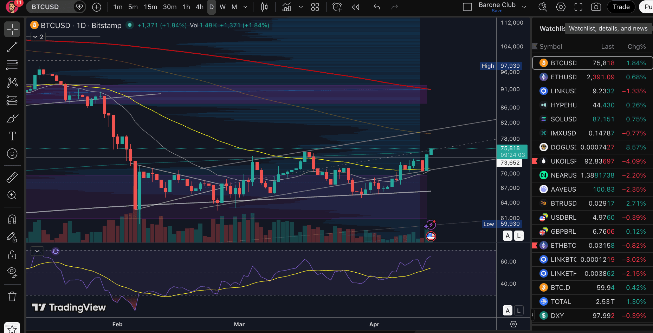This screenshot has height=333, width=653.
Task: Open the chart patterns tool group
Action: (x=12, y=82)
